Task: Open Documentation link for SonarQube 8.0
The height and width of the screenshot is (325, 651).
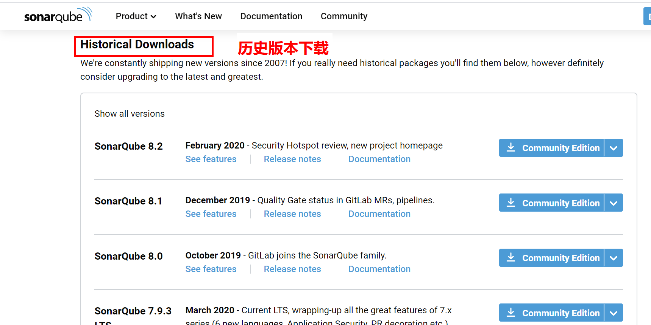Action: (x=379, y=269)
